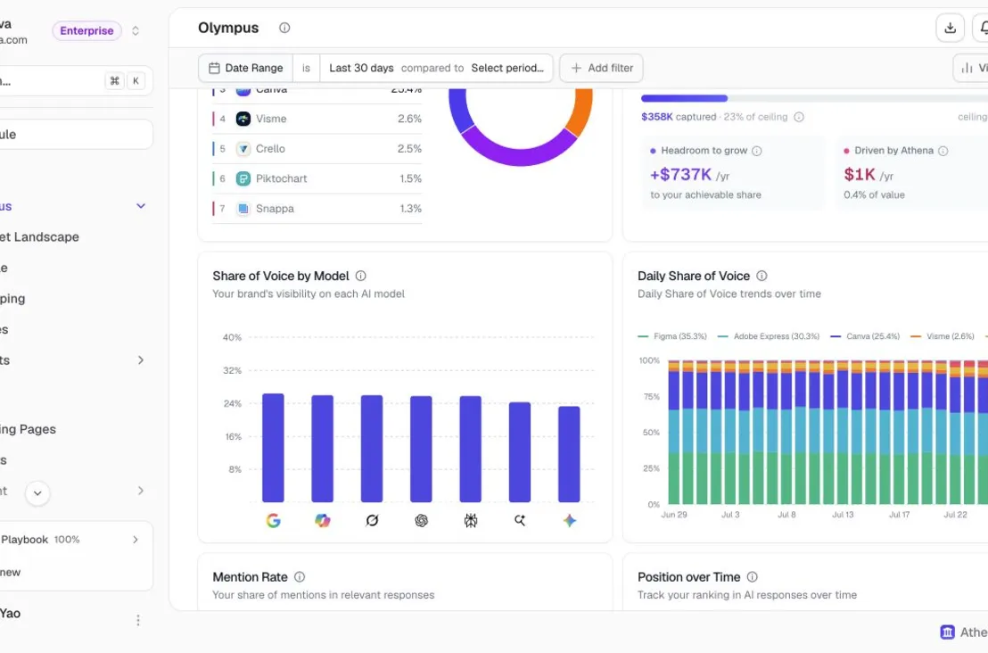The width and height of the screenshot is (988, 653).
Task: Toggle the Figma (35.3%) legend entry
Action: pyautogui.click(x=672, y=336)
